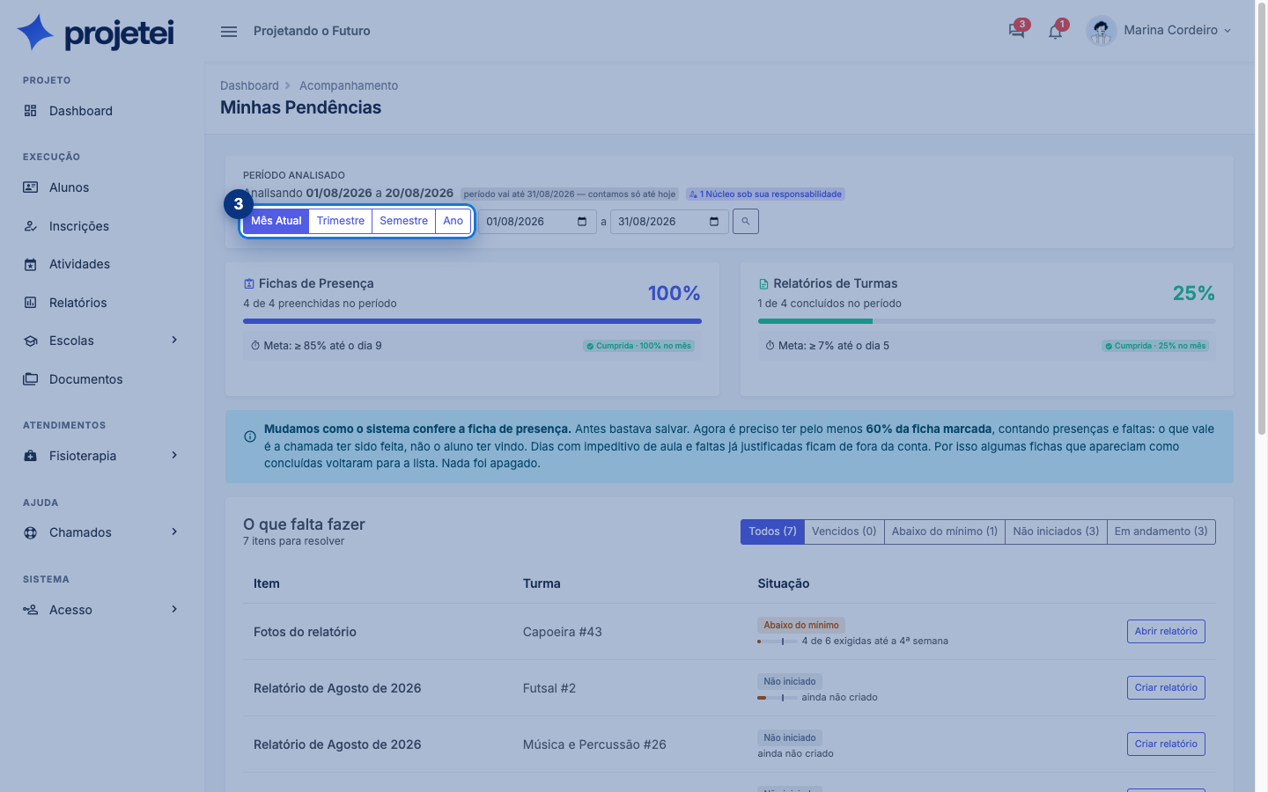Click Criar relatório for Futsal #2

(x=1166, y=688)
